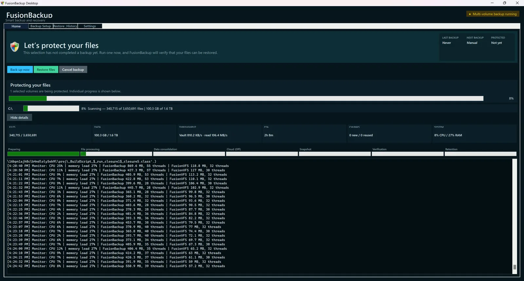This screenshot has width=524, height=281.
Task: Click the Snapshot stage bar
Action: 335,154
